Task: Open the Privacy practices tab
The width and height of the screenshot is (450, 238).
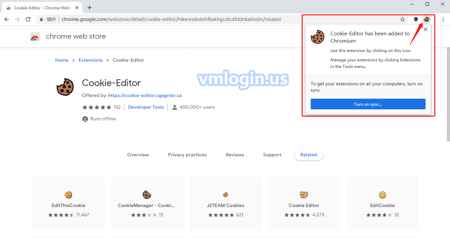Action: tap(187, 155)
